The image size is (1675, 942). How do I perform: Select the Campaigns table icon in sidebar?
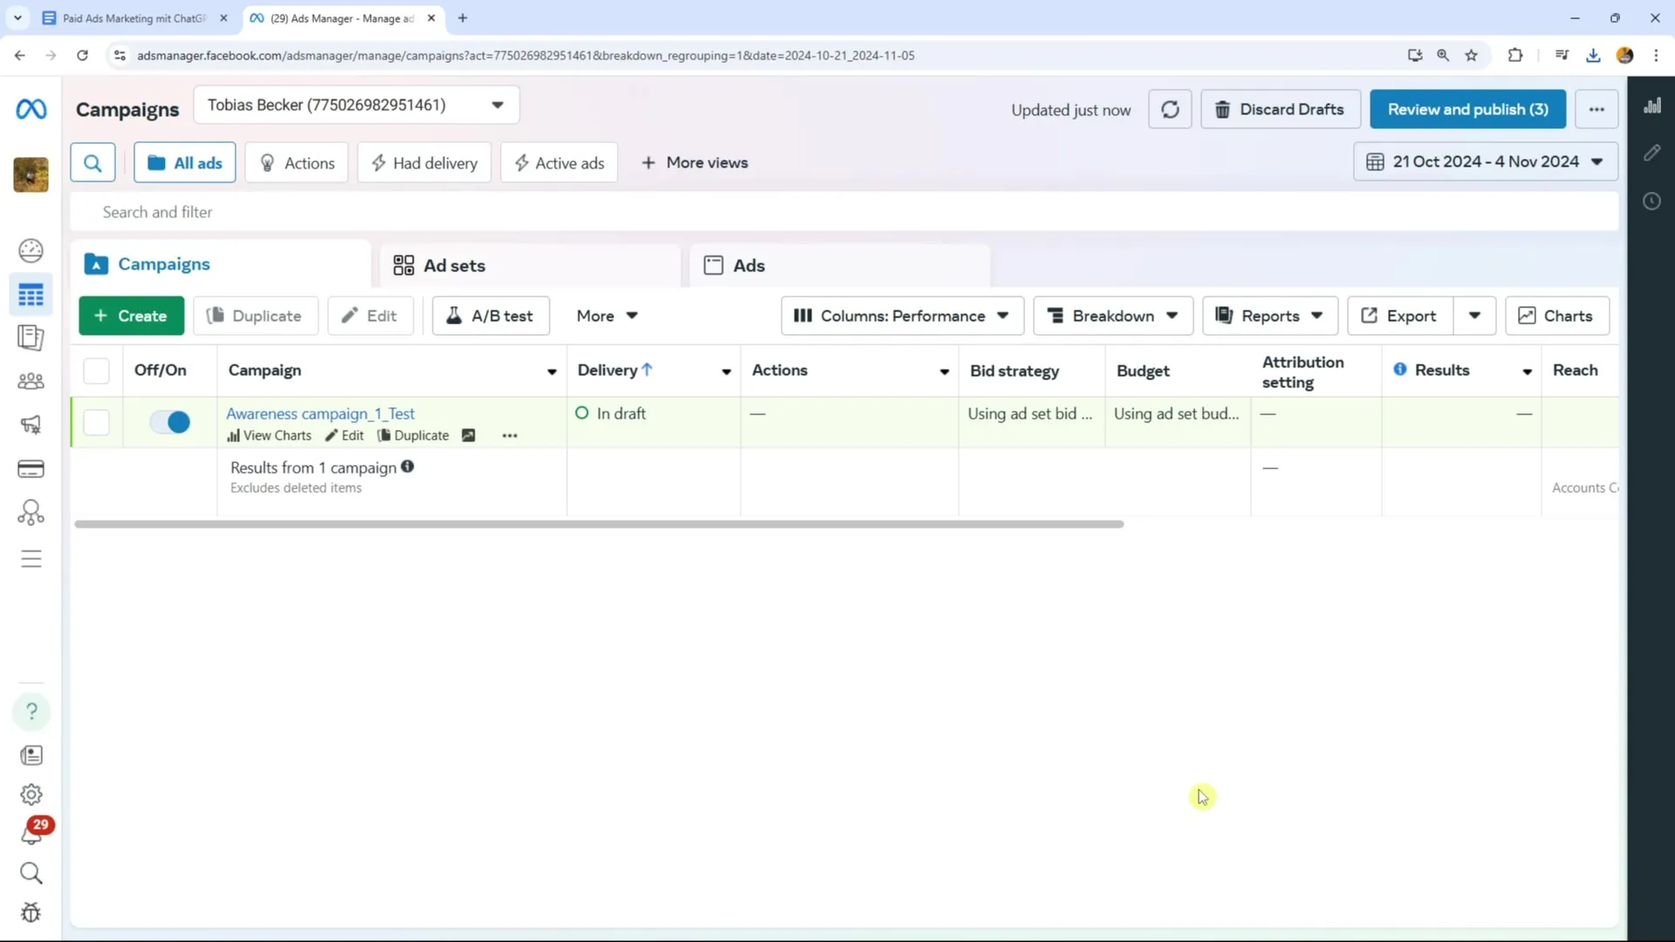point(31,296)
